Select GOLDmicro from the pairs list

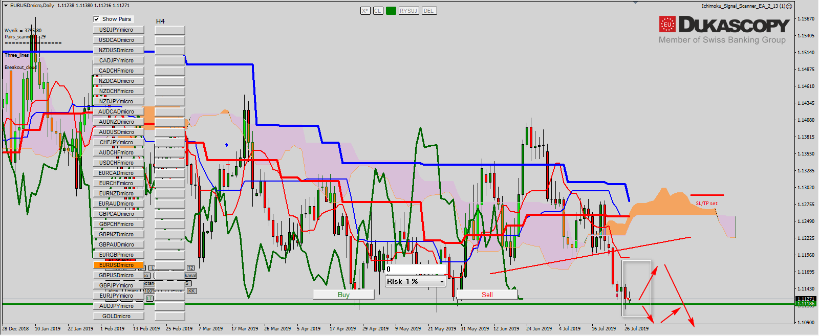[x=118, y=316]
